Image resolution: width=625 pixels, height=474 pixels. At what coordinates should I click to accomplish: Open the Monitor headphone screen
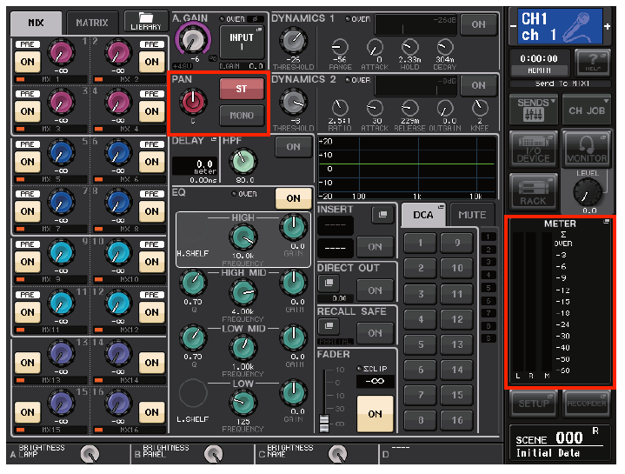pos(587,149)
